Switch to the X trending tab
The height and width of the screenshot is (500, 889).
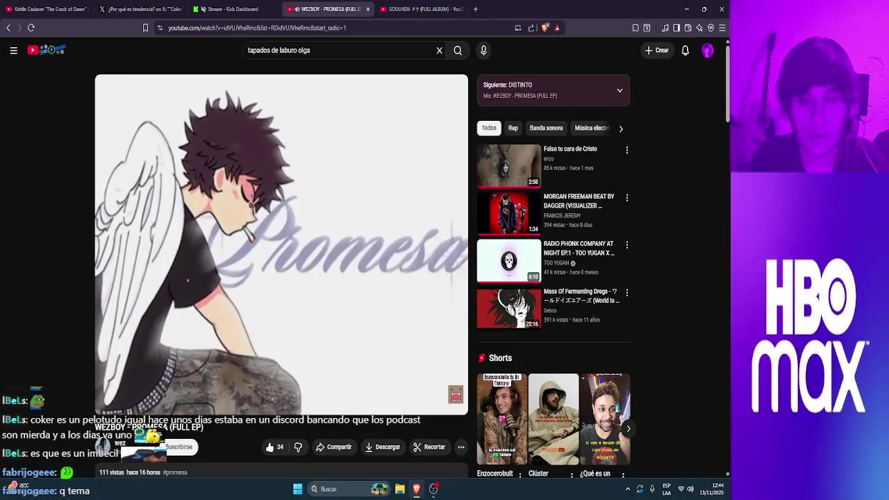point(140,9)
